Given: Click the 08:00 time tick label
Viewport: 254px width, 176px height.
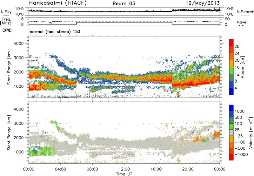Looking at the screenshot, I should [92, 169].
